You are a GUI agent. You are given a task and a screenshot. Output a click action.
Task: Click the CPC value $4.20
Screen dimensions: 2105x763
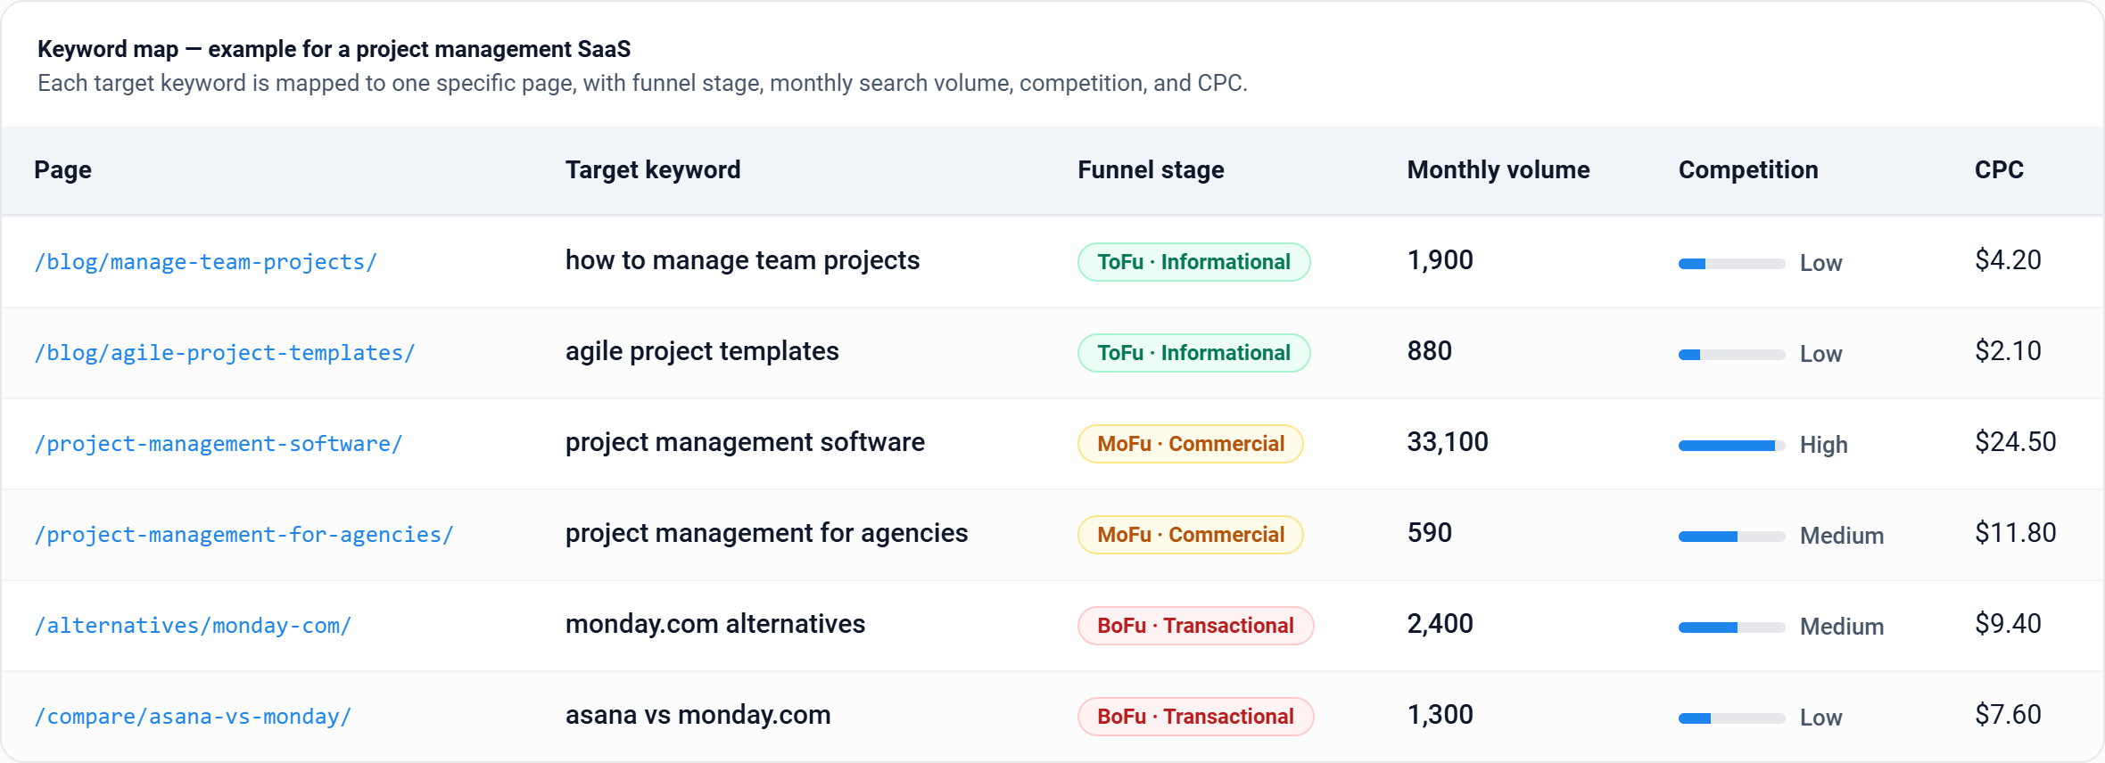tap(2008, 260)
